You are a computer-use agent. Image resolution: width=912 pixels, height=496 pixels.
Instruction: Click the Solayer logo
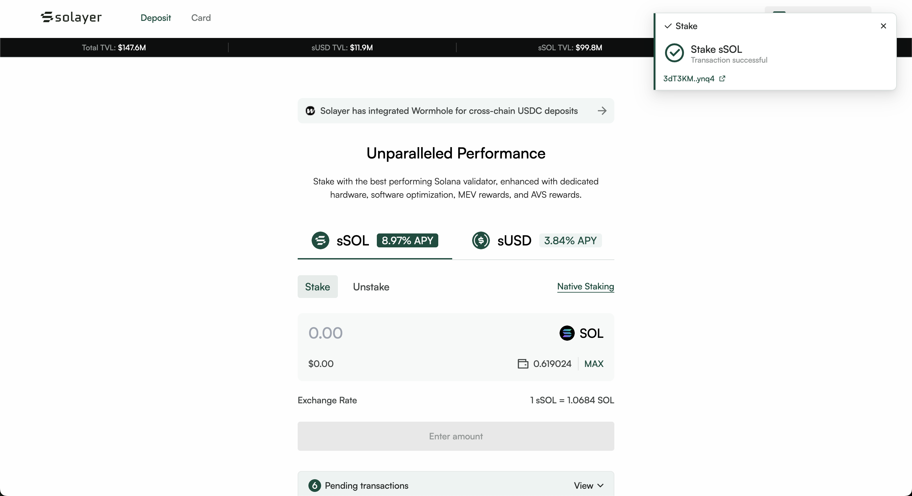pyautogui.click(x=71, y=17)
